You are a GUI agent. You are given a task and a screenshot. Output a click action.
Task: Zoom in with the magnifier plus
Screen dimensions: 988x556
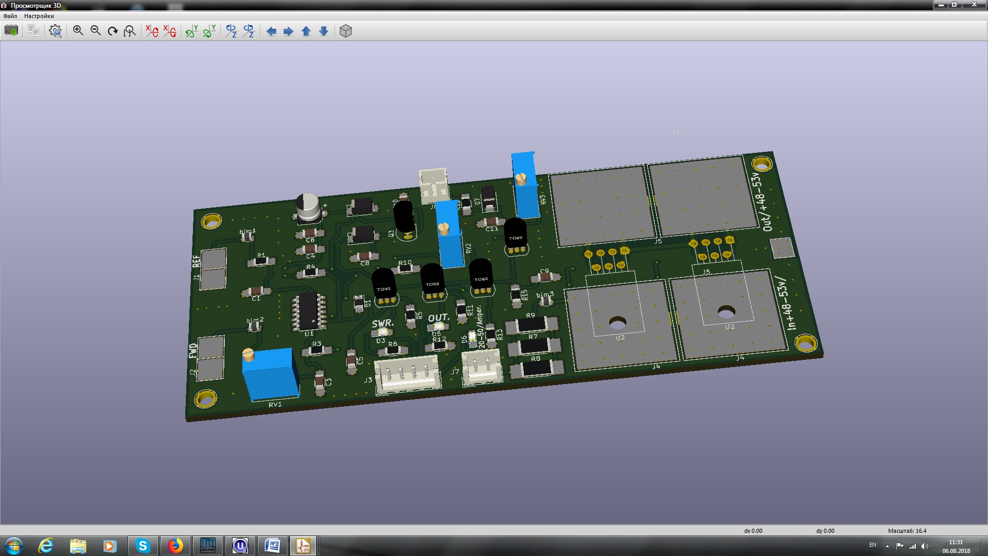[78, 31]
